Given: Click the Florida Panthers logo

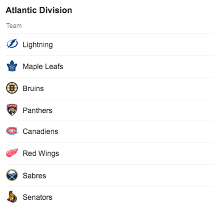Looking at the screenshot, I should tap(12, 110).
